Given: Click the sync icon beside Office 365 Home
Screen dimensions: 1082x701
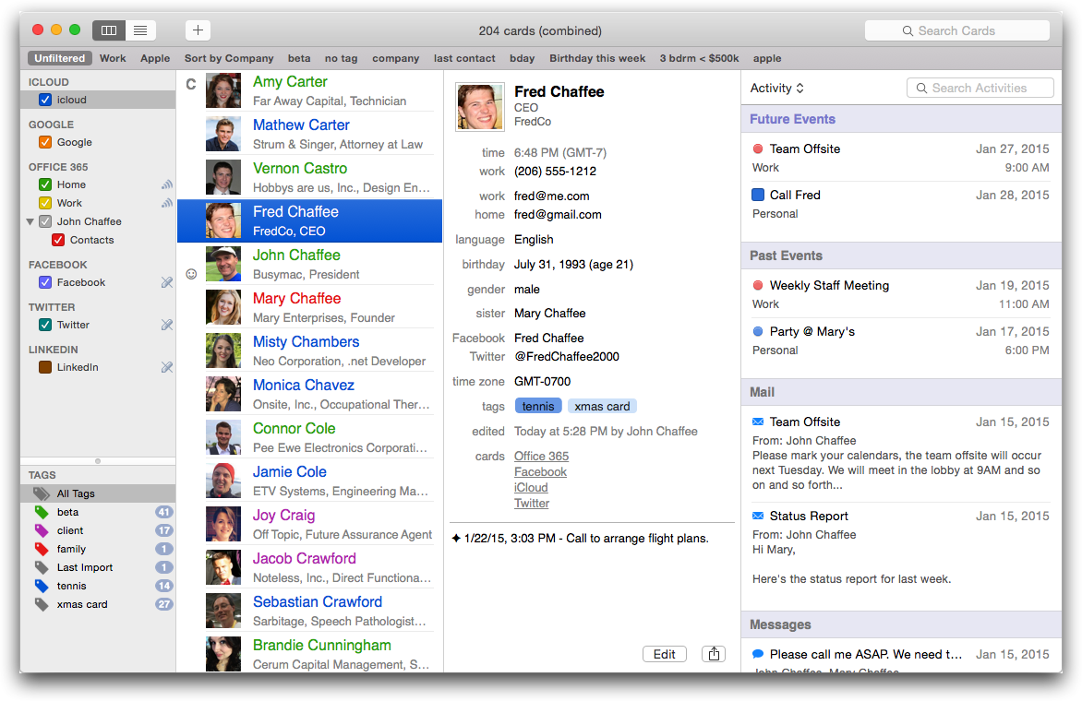Looking at the screenshot, I should pos(166,184).
